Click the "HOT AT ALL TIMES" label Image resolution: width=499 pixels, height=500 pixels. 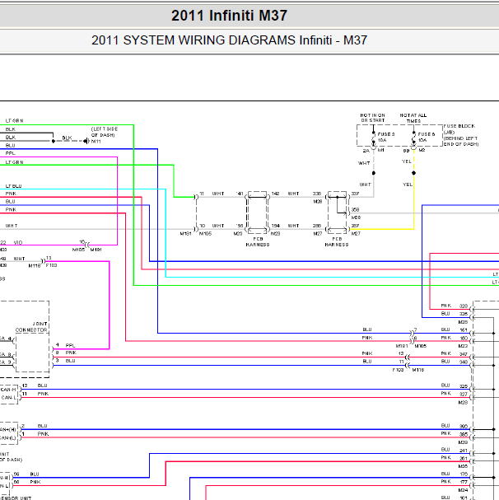point(413,118)
